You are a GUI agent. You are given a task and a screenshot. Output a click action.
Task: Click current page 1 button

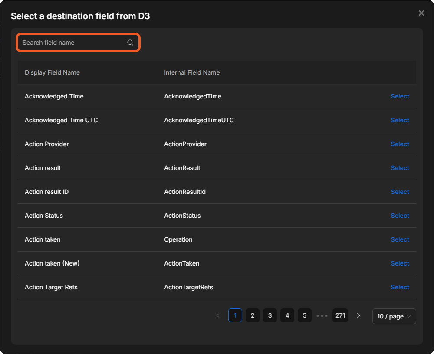pos(235,315)
